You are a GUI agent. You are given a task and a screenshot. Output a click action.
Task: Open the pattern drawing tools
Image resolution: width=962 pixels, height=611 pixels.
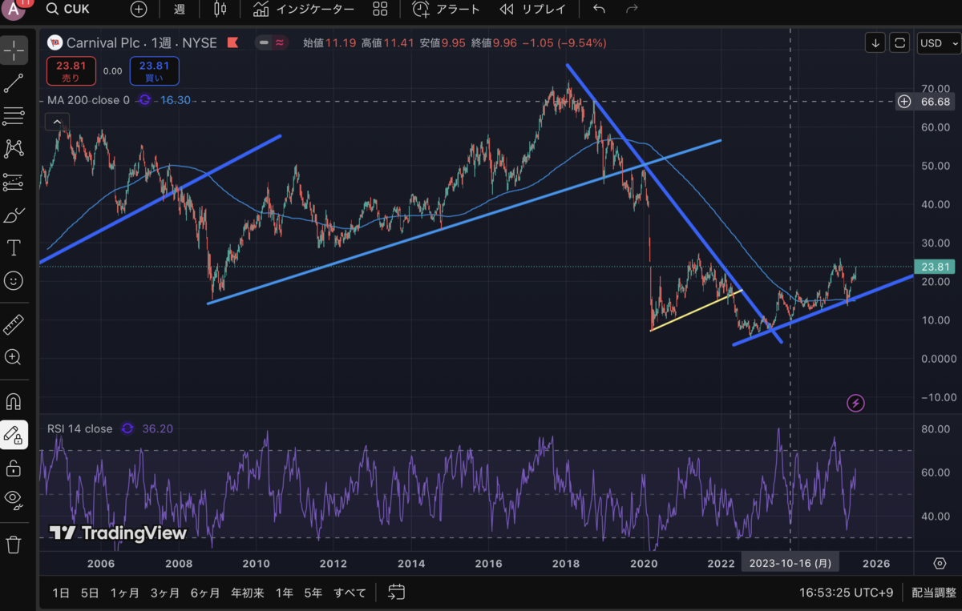[14, 148]
